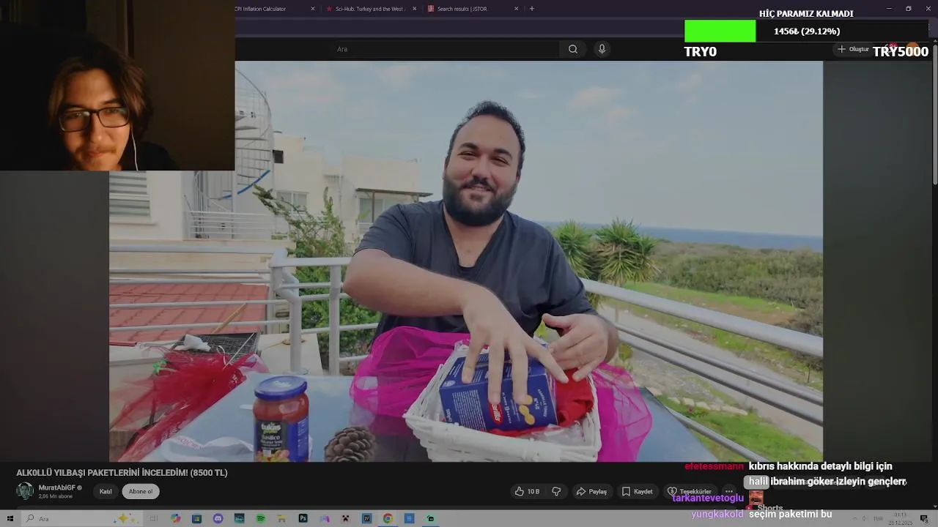This screenshot has height=527, width=938.
Task: Open more actions three-dot menu
Action: point(728,491)
